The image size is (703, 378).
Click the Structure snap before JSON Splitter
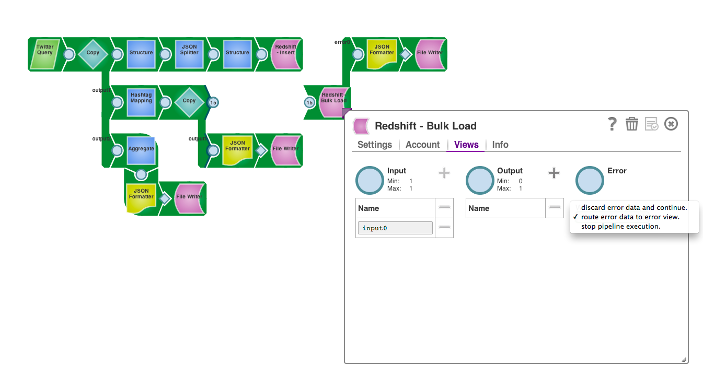(x=141, y=54)
